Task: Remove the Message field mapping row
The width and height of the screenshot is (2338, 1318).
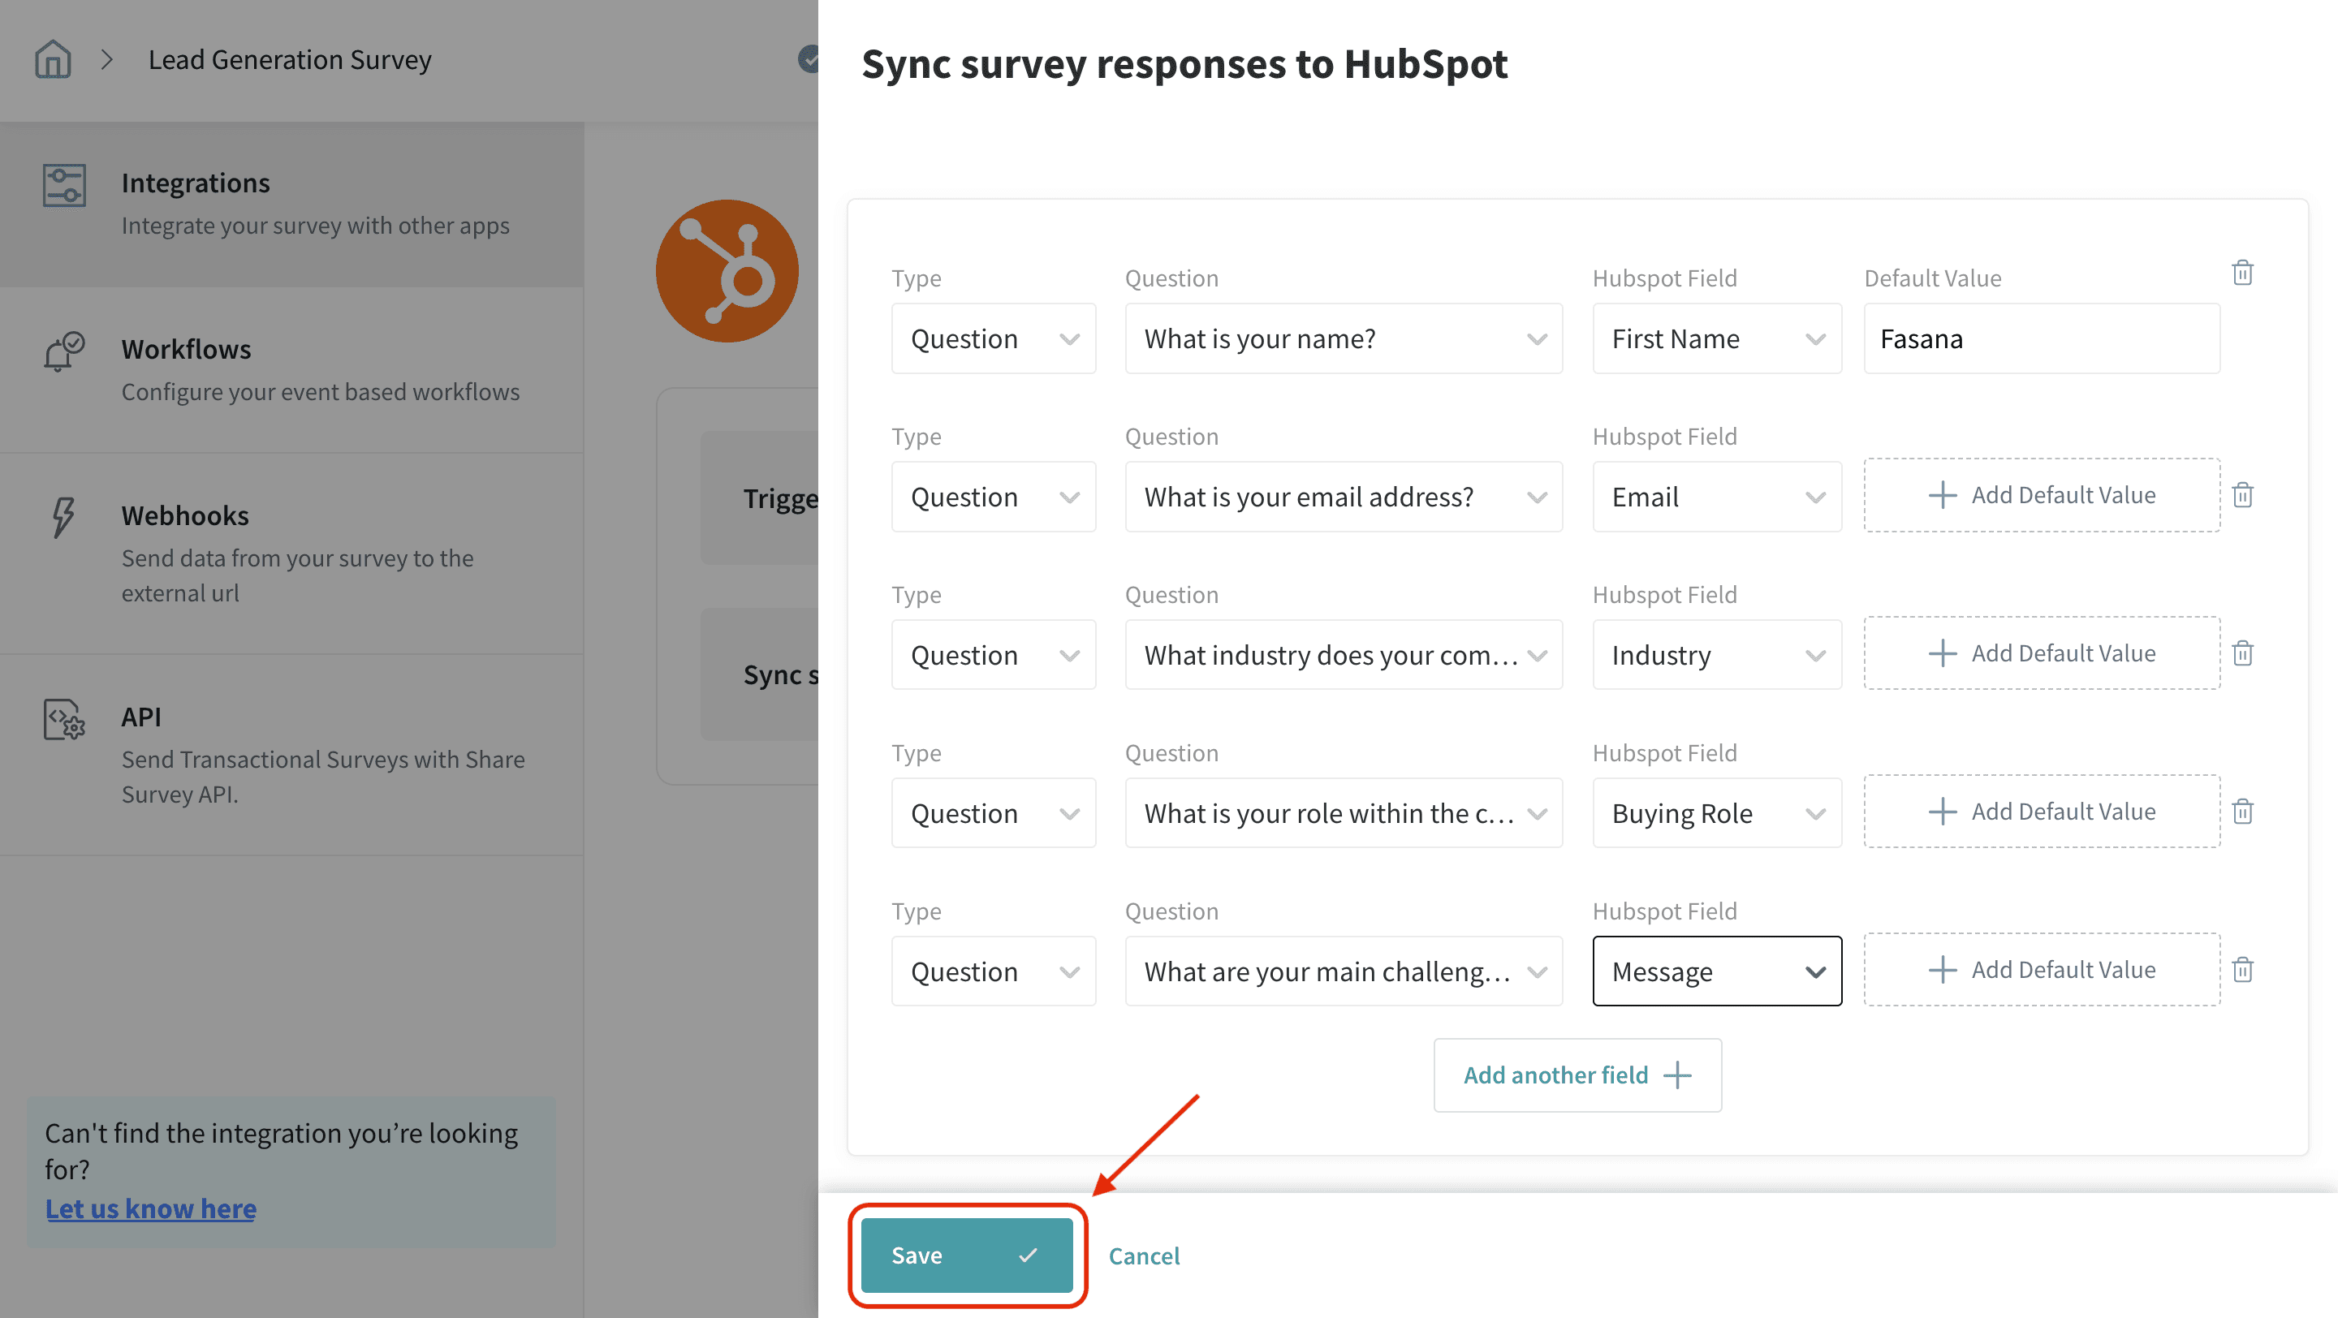Action: pyautogui.click(x=2241, y=970)
